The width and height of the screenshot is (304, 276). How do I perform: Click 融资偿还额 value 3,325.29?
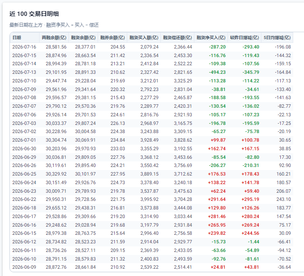click(183, 81)
